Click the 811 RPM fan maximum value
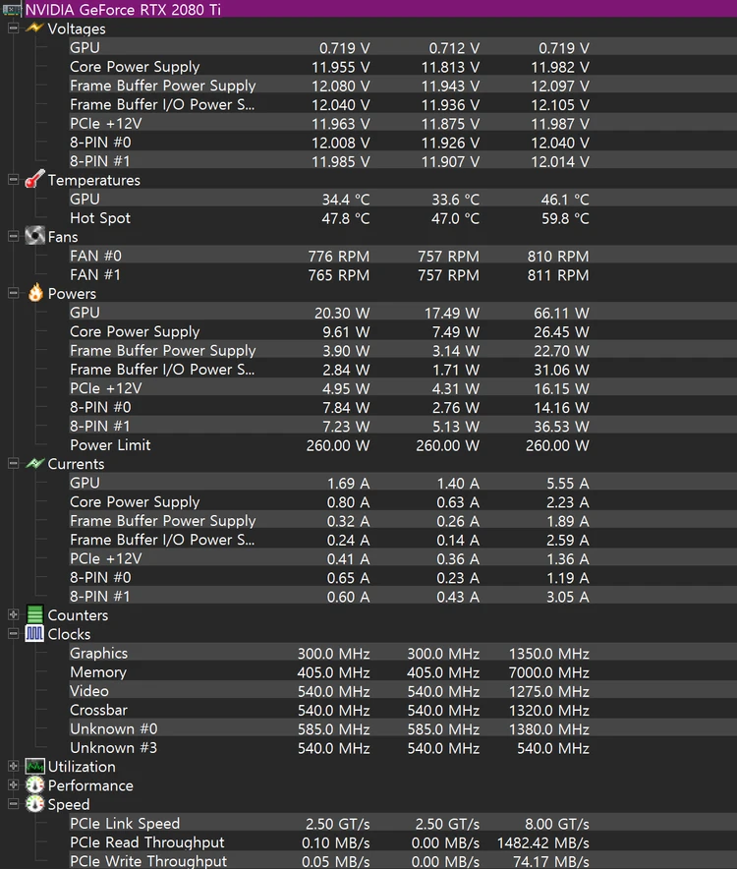The width and height of the screenshot is (737, 869). coord(558,275)
